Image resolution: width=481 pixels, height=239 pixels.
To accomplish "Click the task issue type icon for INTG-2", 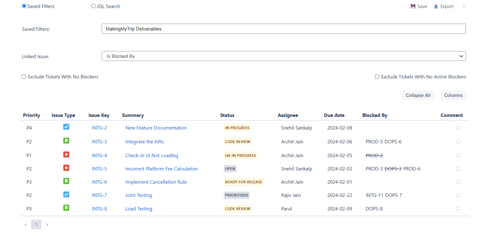I will coord(66,127).
